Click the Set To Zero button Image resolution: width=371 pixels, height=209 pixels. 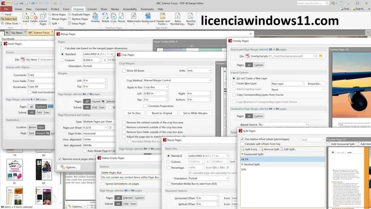134,113
